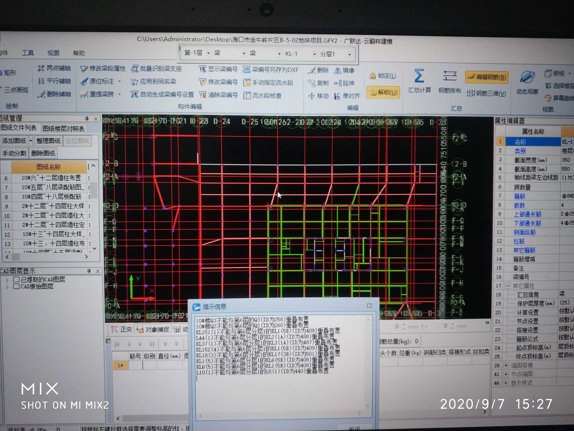
Task: Check the CAD原始图层 checkbox
Action: coord(16,286)
